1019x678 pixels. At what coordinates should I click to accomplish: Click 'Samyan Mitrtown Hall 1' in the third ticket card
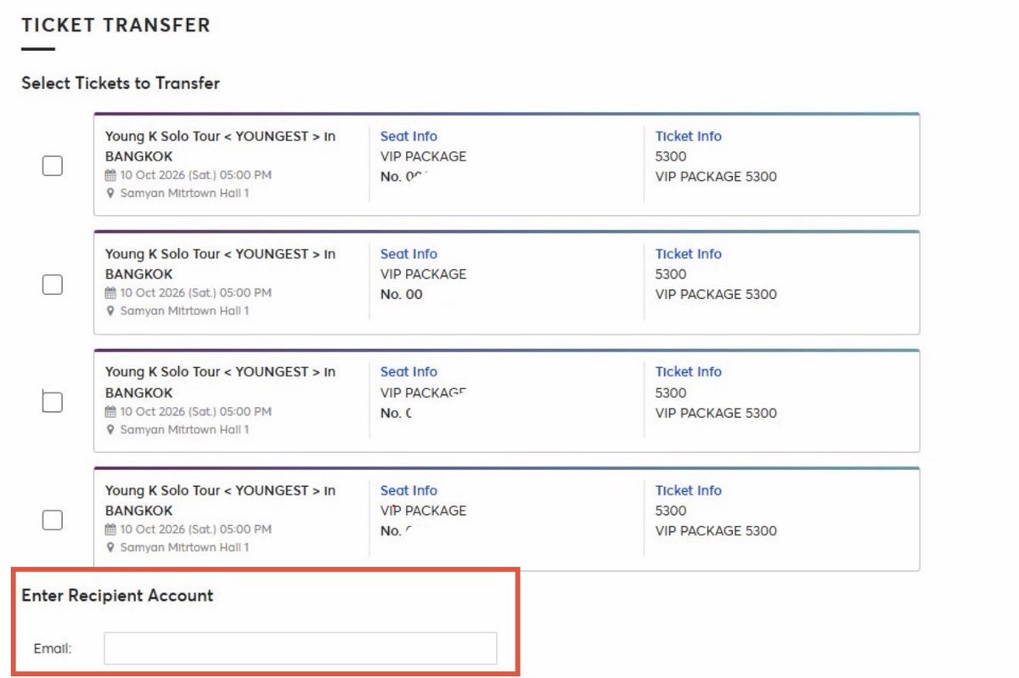tap(184, 430)
